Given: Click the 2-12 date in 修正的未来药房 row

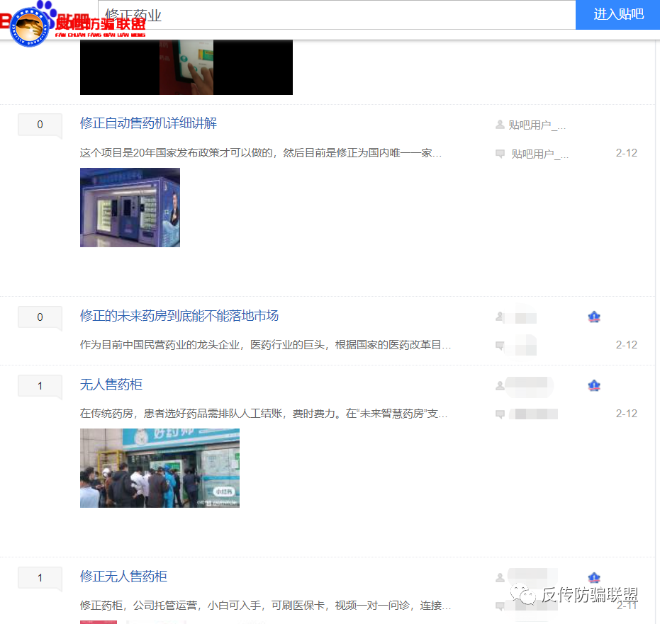Looking at the screenshot, I should tap(627, 345).
